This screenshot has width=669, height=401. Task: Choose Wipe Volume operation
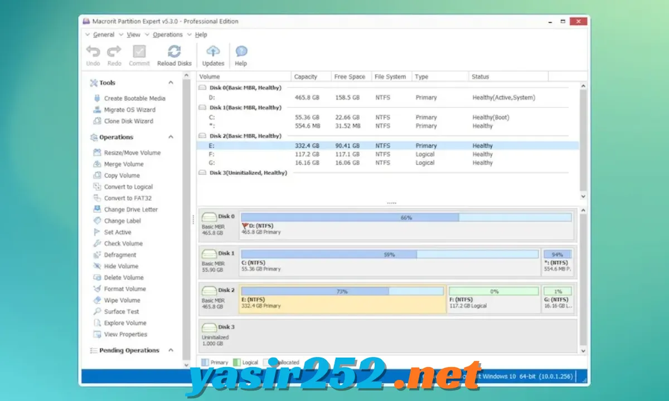click(122, 300)
